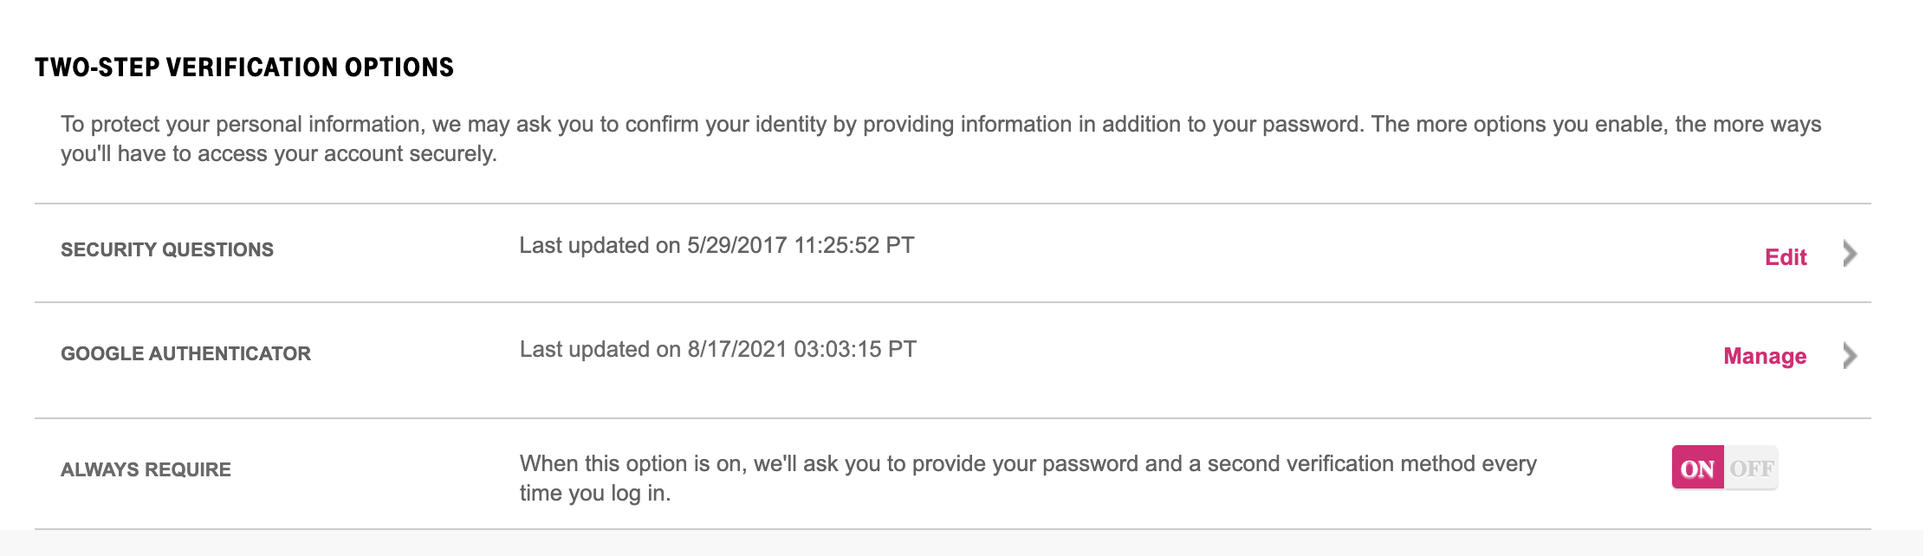Click 'you'll have to access your account securely' line
The image size is (1932, 556).
[278, 154]
